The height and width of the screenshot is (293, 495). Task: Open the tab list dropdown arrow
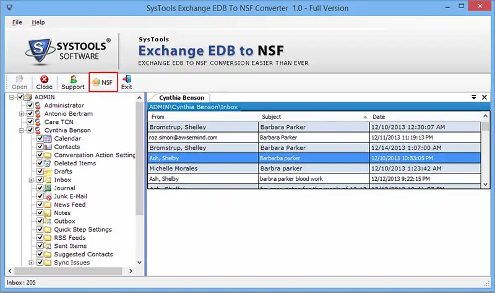click(x=474, y=97)
